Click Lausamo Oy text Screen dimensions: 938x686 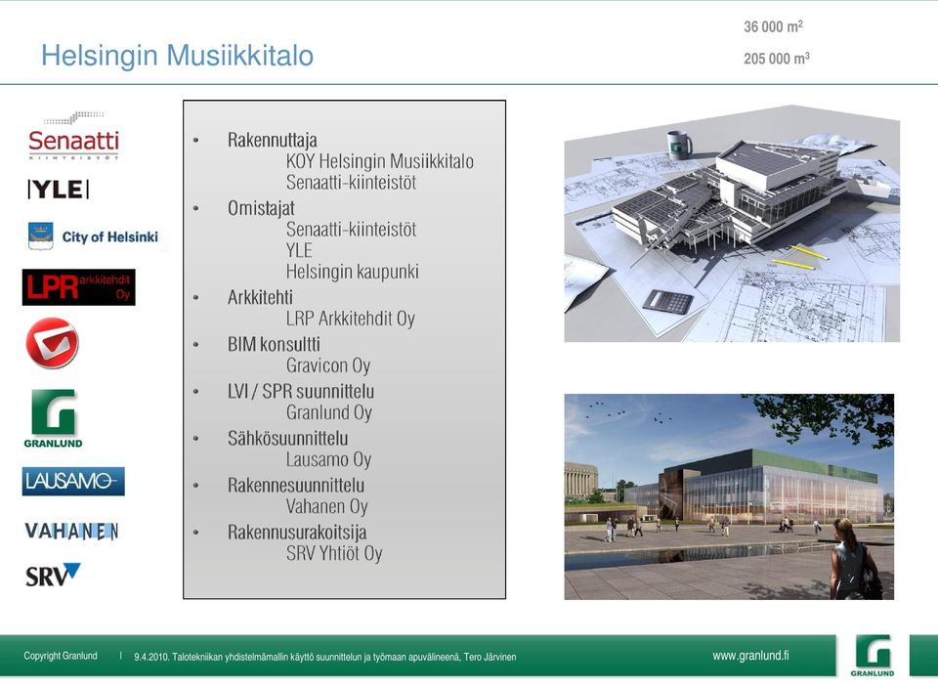coord(328,459)
